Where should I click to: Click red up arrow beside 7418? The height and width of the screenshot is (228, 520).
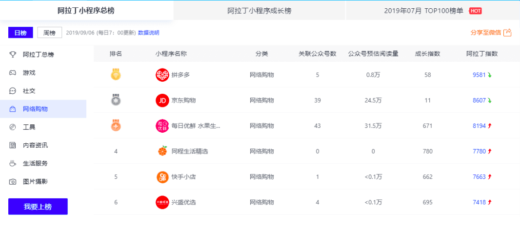coord(489,202)
